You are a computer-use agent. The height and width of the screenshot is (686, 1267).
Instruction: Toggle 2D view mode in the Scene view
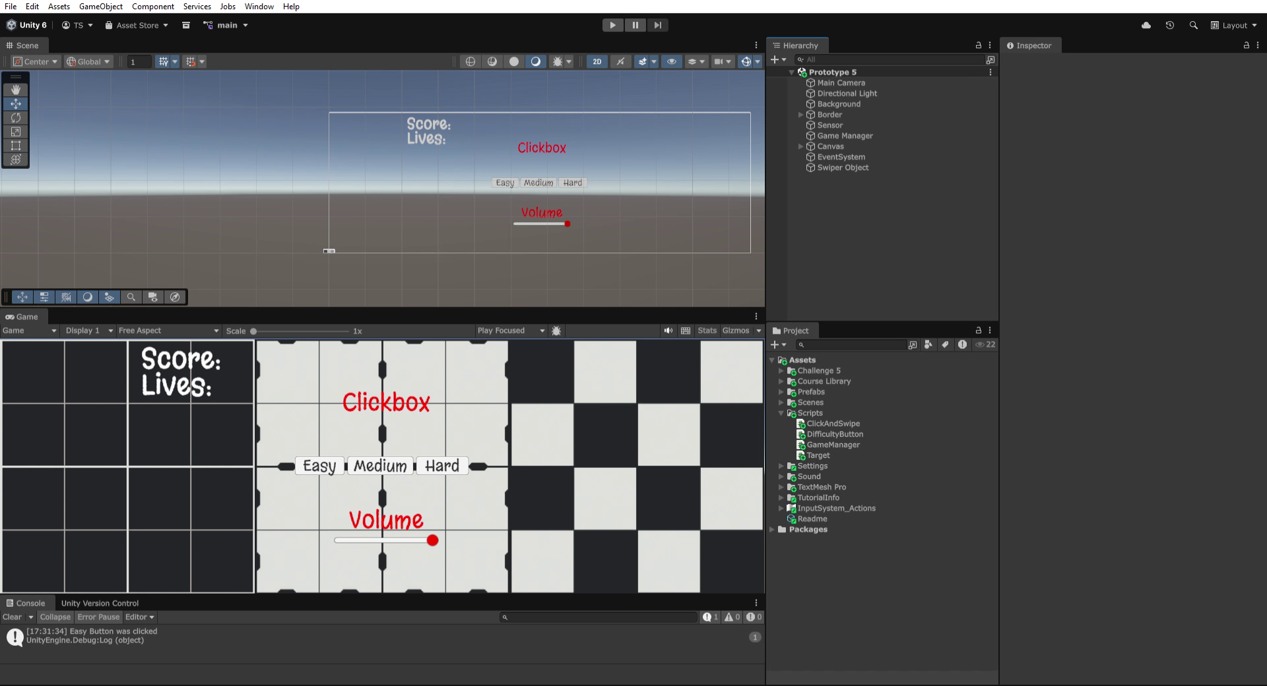pyautogui.click(x=596, y=61)
